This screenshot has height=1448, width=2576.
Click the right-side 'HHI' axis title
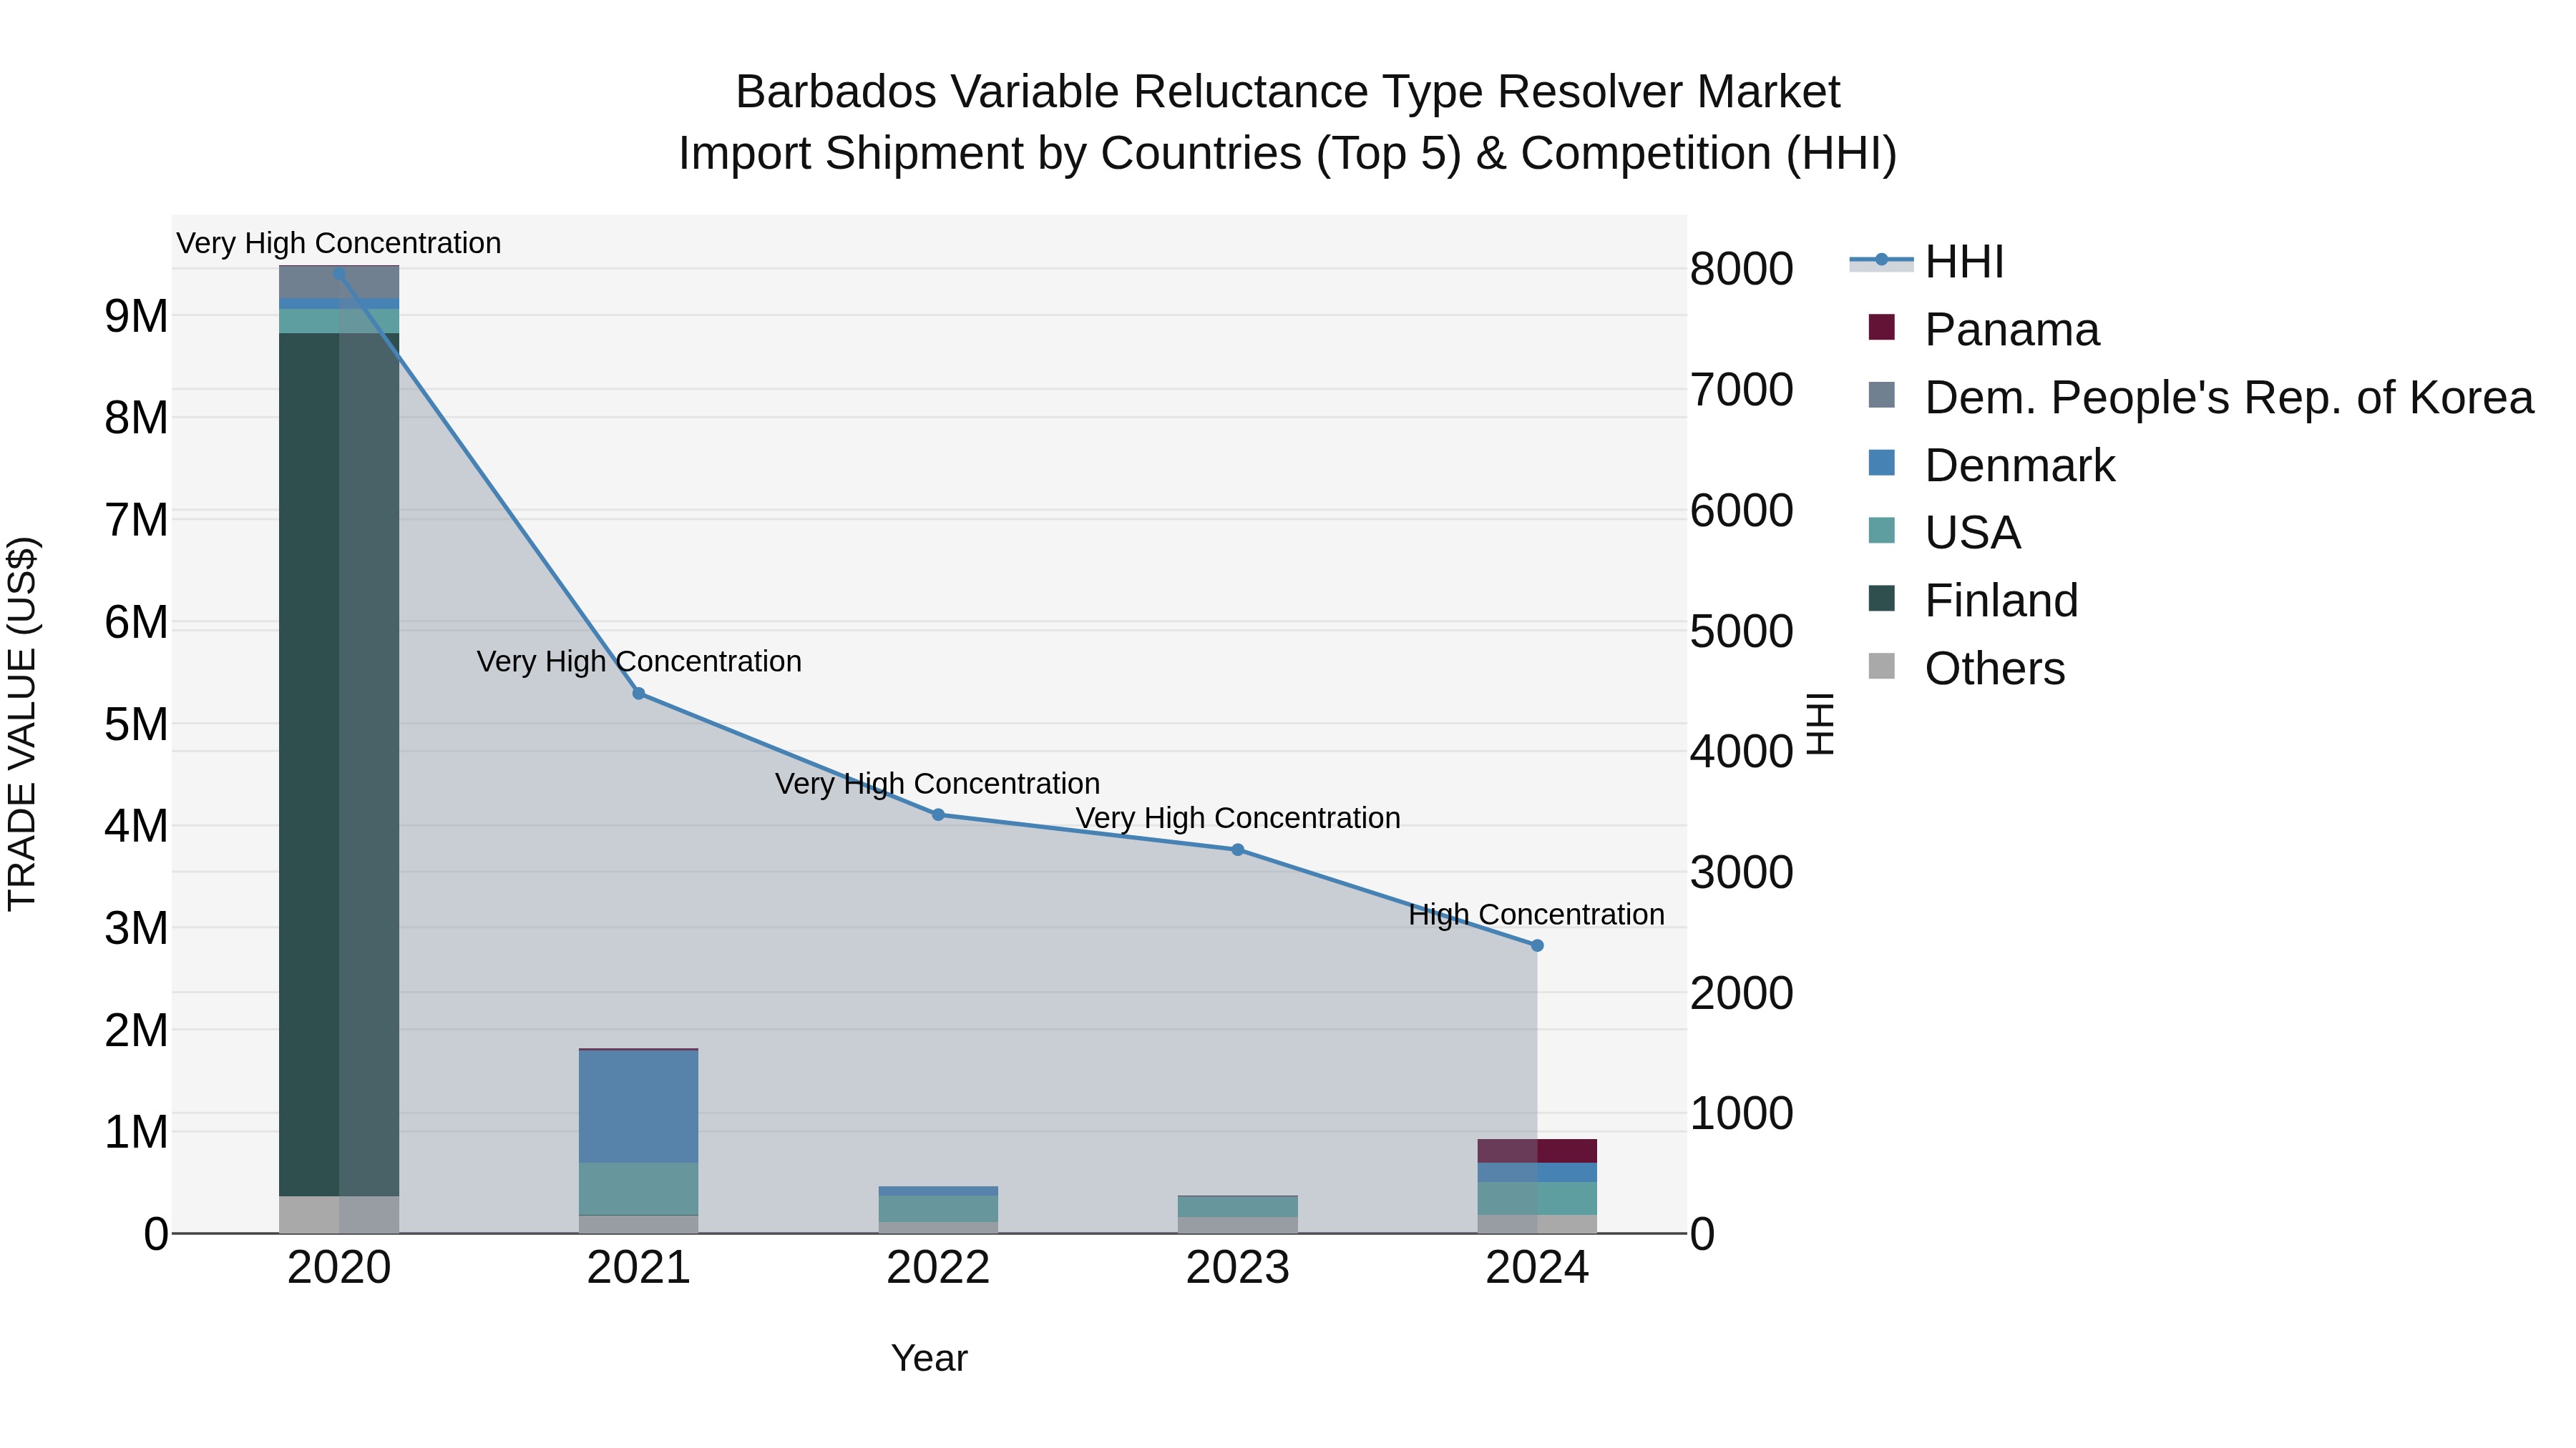click(x=1821, y=724)
